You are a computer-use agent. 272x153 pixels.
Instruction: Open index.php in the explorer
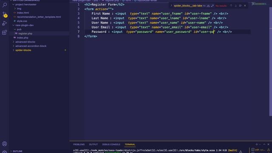click(23, 38)
